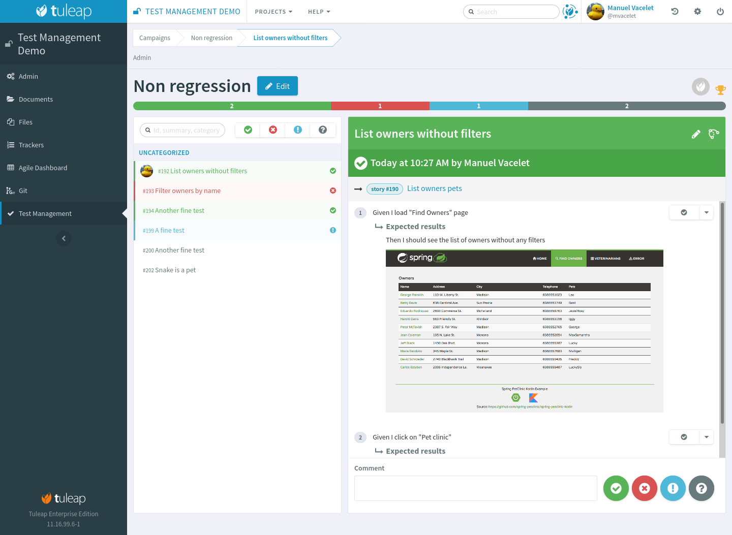The image size is (732, 535).
Task: Mark test as failed with red button
Action: click(x=644, y=488)
